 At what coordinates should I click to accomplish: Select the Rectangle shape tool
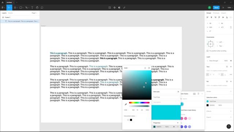tap(21, 8)
